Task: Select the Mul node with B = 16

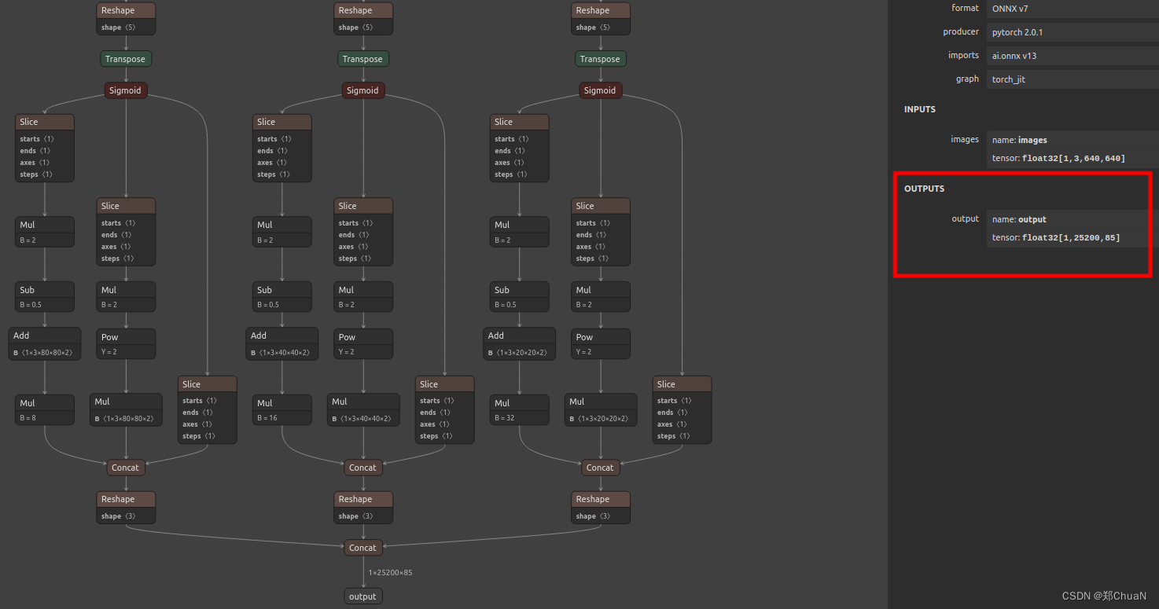Action: 282,409
